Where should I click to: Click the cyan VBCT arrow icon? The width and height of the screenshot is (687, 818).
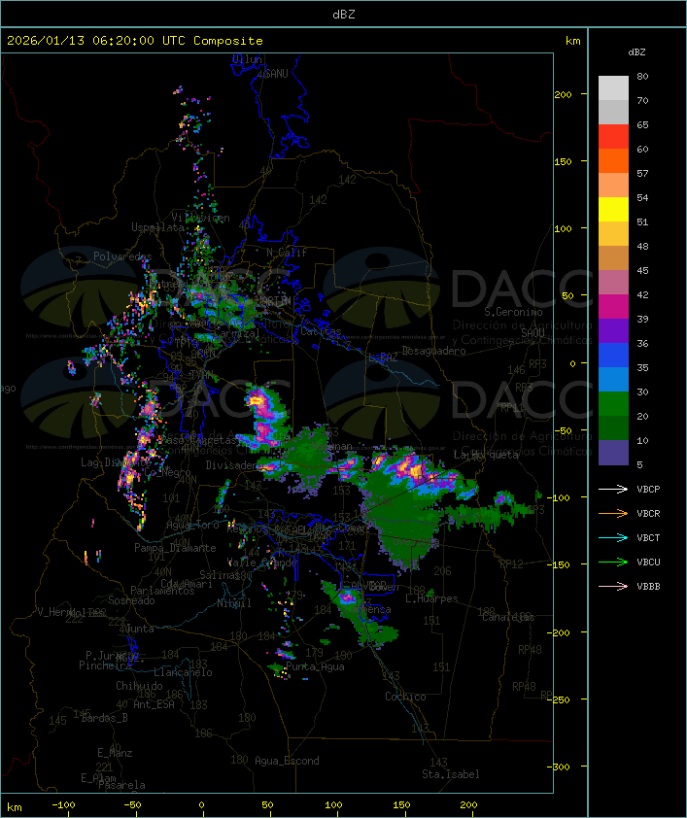(x=613, y=537)
